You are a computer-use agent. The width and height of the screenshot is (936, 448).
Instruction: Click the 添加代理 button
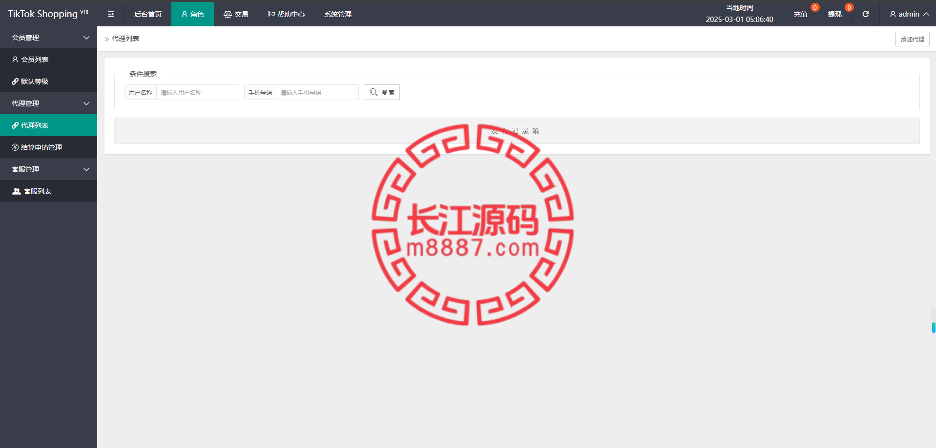point(912,39)
